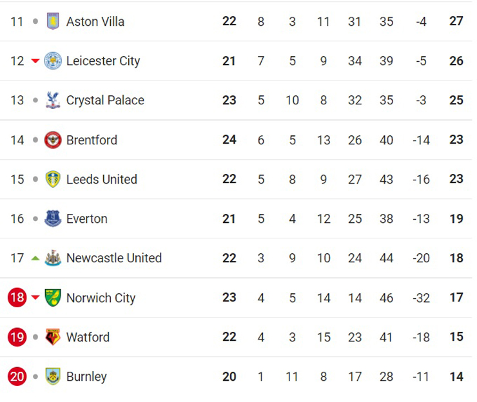Viewport: 477px width, 402px height.
Task: Open the Aston Villa team link
Action: pos(95,21)
